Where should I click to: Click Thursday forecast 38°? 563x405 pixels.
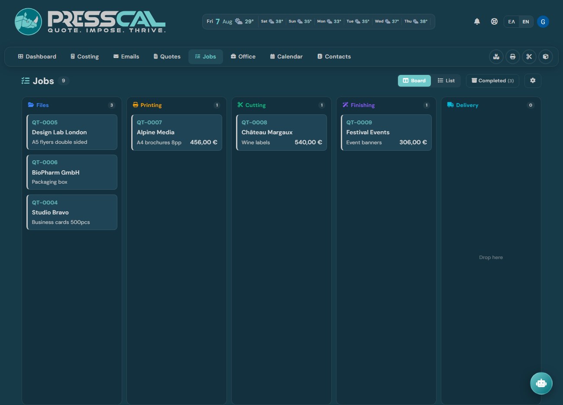416,21
